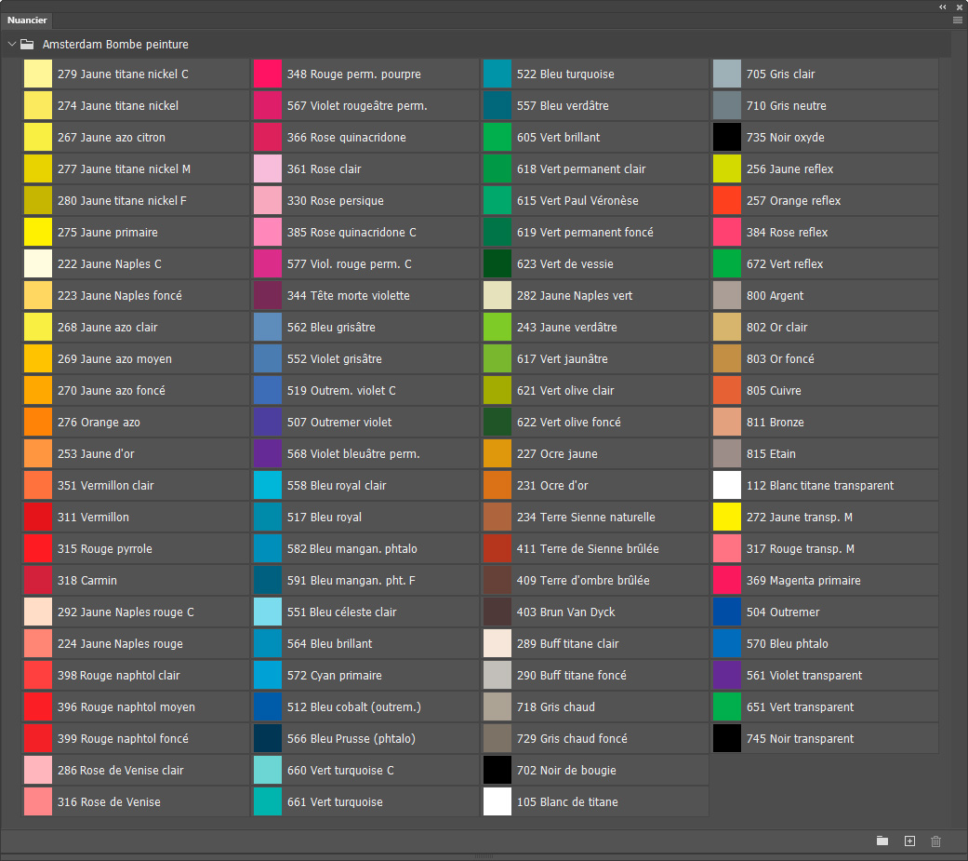Select the 275 Jaune primaire swatch

(x=135, y=233)
